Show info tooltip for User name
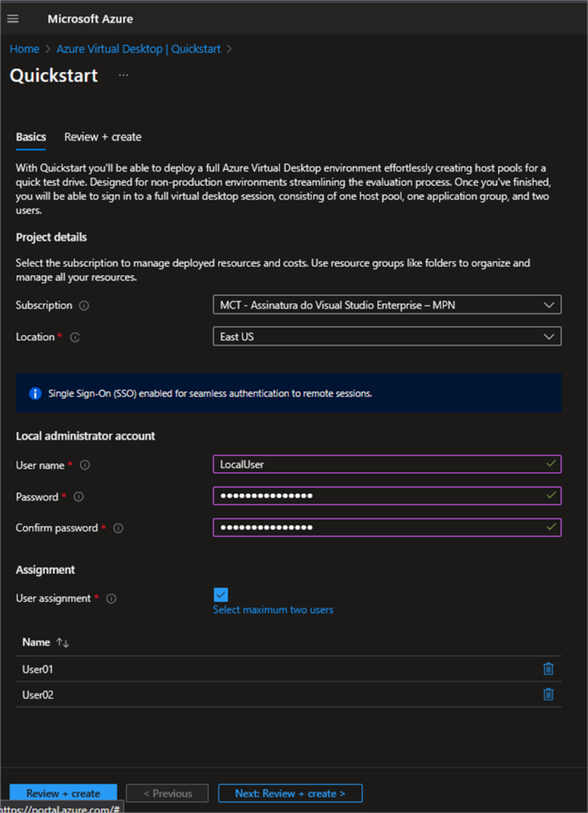The width and height of the screenshot is (588, 813). pyautogui.click(x=85, y=465)
